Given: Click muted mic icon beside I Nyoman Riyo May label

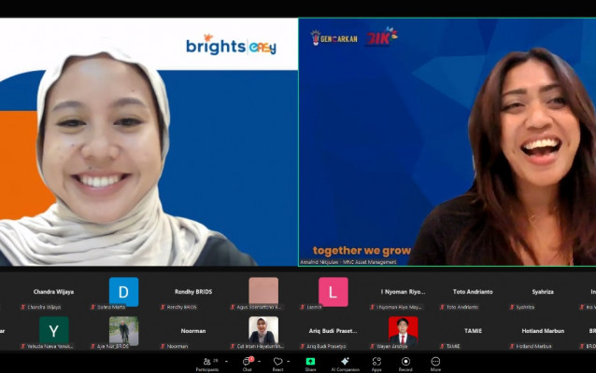Looking at the screenshot, I should pyautogui.click(x=373, y=307).
